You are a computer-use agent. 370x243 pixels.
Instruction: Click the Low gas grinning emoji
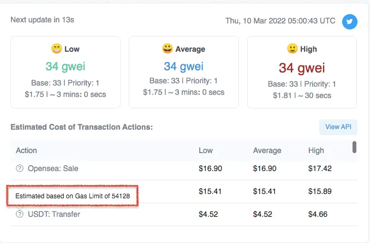coord(56,49)
